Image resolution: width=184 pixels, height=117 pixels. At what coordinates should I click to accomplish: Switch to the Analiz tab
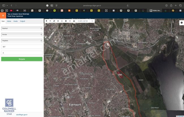pos(16,21)
